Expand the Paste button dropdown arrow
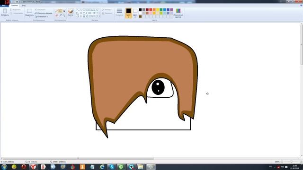 (x=5, y=17)
